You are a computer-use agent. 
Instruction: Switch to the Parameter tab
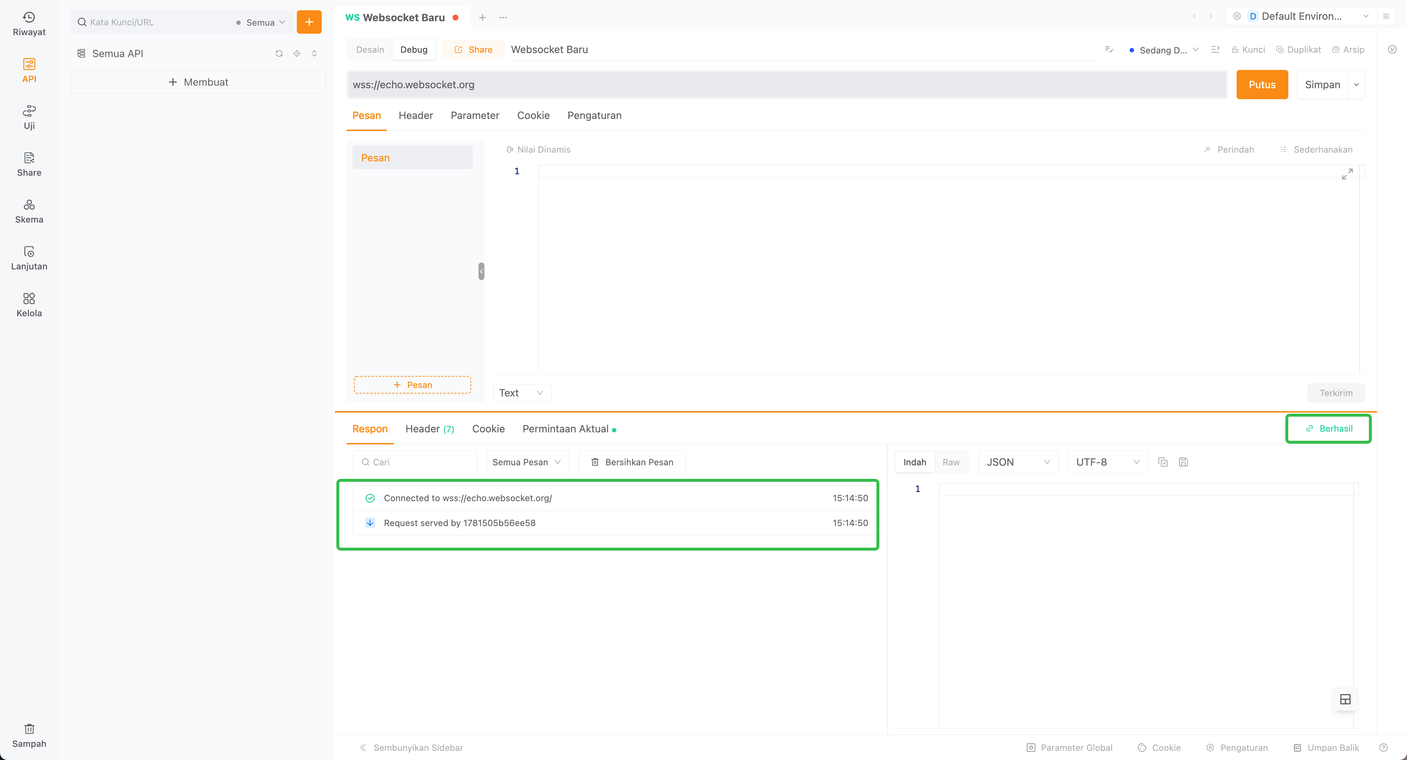coord(474,116)
